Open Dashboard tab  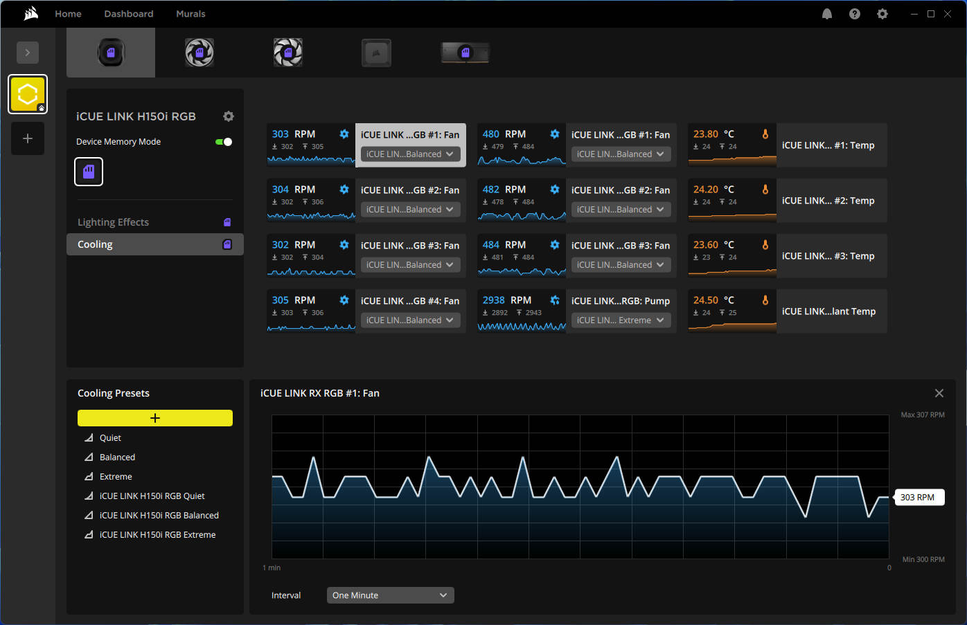[129, 14]
